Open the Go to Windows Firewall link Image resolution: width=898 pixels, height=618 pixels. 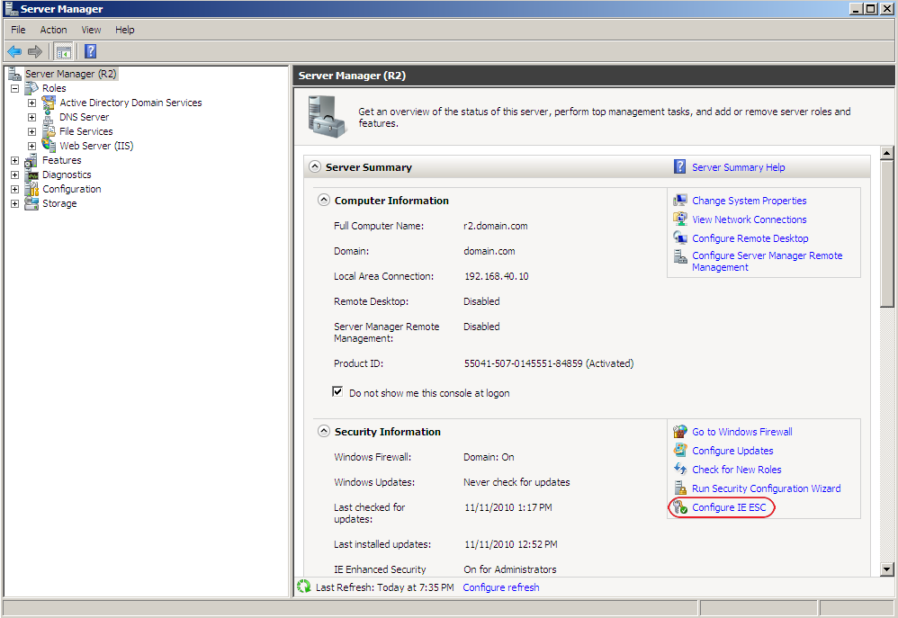tap(741, 432)
